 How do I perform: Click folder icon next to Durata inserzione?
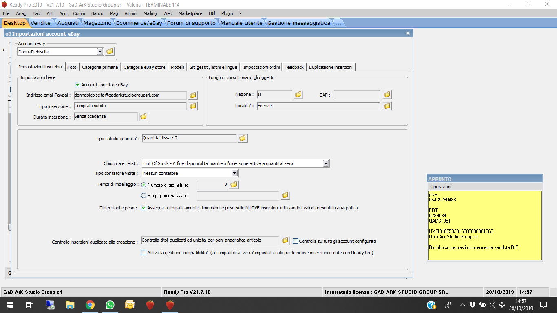144,117
